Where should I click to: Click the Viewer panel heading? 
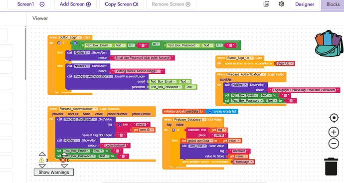coord(40,18)
